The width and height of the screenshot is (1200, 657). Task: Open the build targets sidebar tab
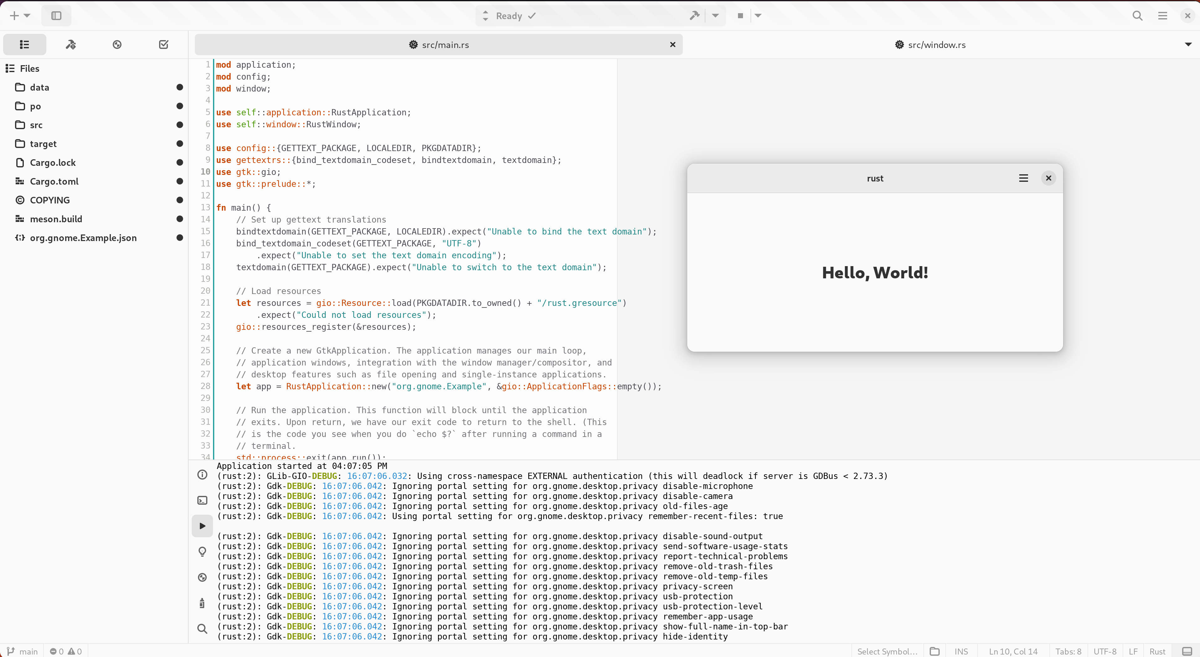pyautogui.click(x=71, y=45)
